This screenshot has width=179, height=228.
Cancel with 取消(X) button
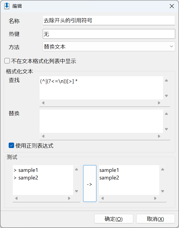tap(155, 219)
